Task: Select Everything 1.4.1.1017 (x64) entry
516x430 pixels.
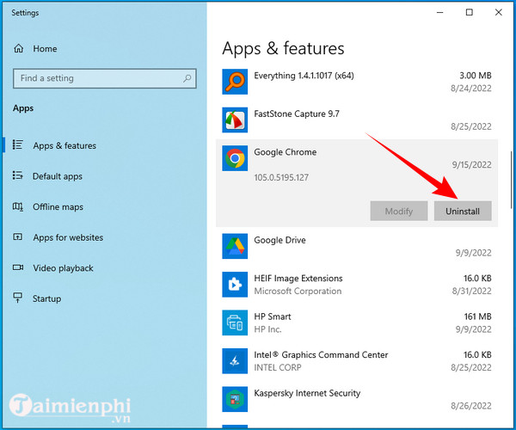Action: tap(357, 82)
